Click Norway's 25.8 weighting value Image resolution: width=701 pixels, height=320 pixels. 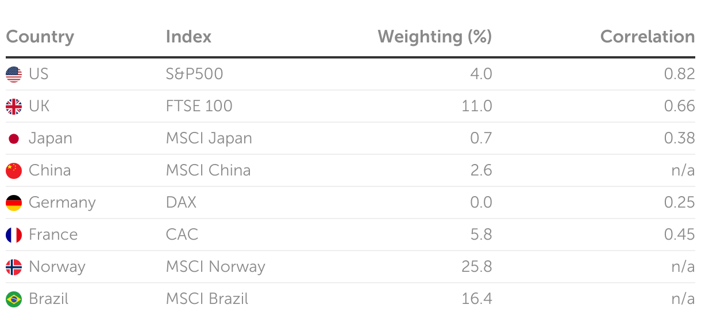[x=477, y=267]
